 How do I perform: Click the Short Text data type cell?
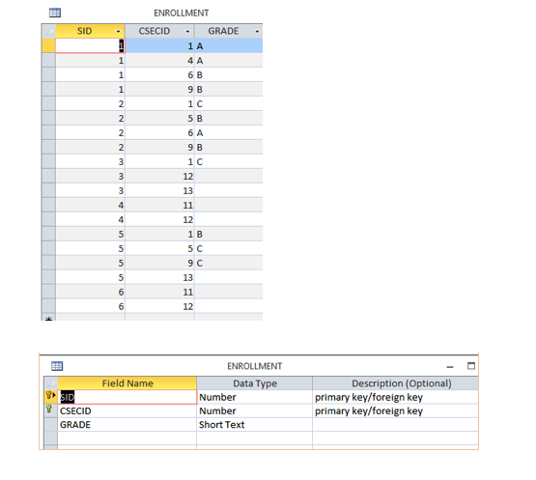pyautogui.click(x=255, y=425)
